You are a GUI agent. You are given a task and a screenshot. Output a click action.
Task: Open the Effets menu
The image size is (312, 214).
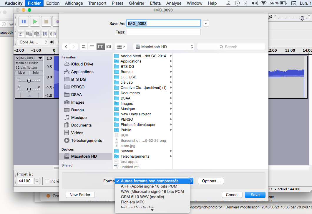(155, 3)
